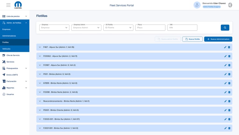
Task: Edit Reacondicionamiento - Bimbo Norte flotilla
Action: coord(225,101)
